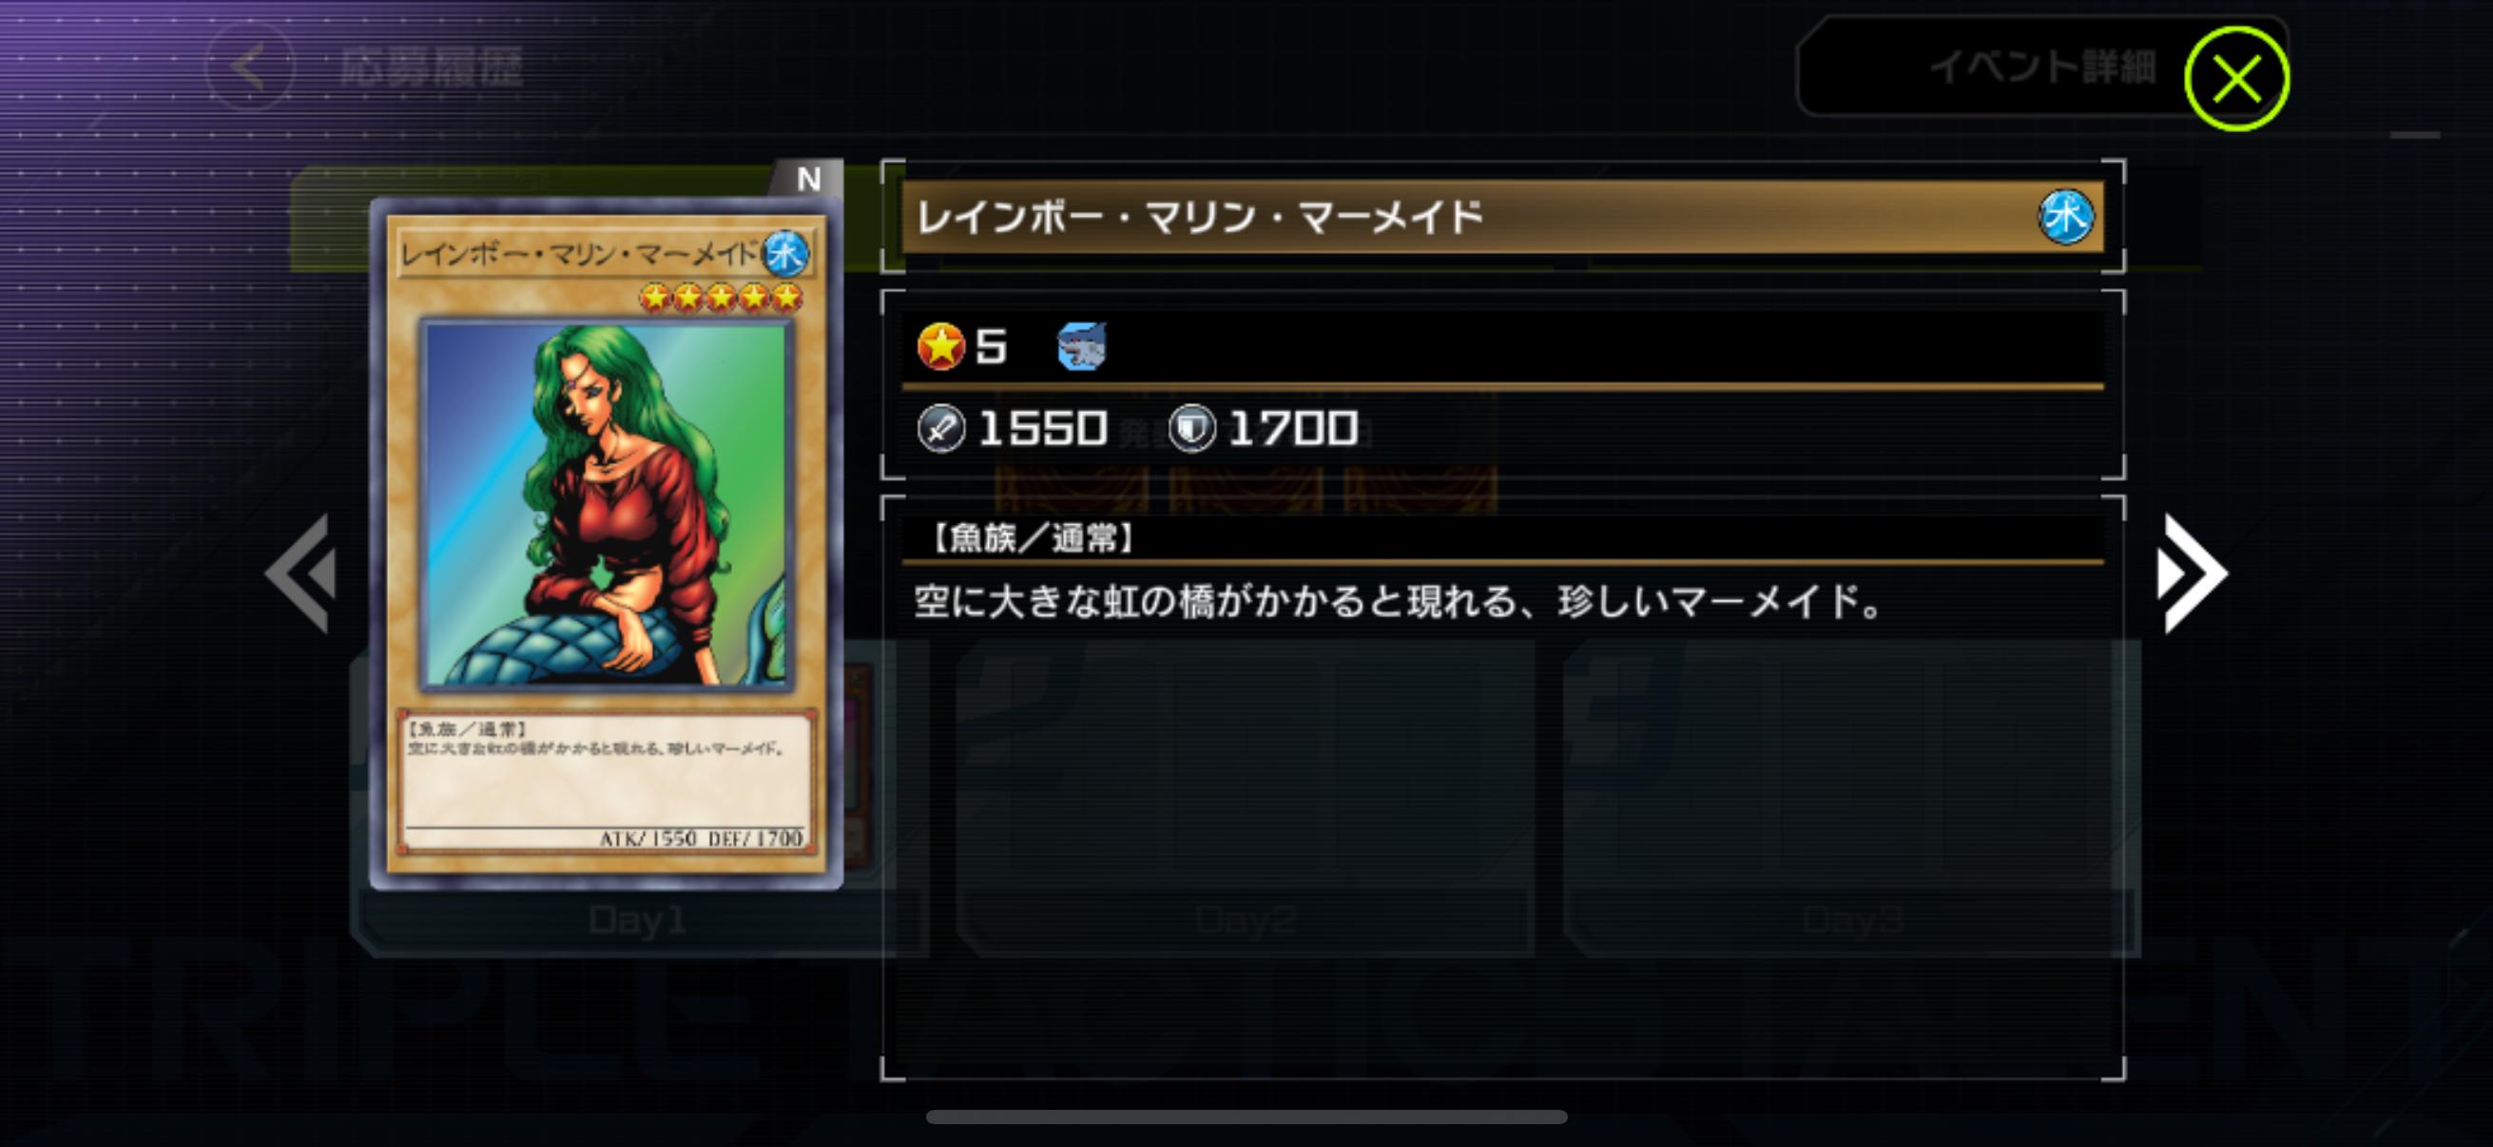
Task: Tap the back arrow beside 応募履歴
Action: tap(251, 67)
